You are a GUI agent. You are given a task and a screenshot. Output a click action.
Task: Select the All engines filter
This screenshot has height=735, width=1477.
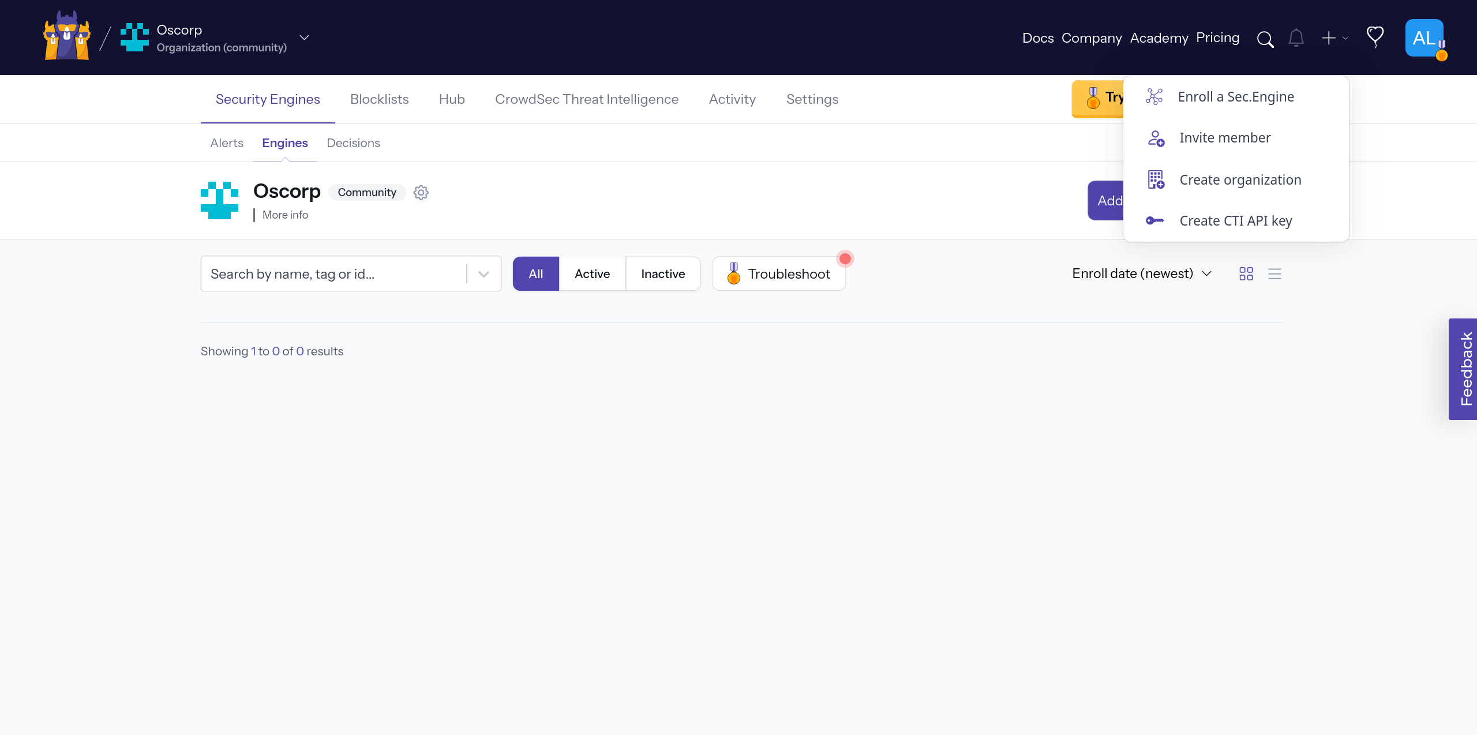pyautogui.click(x=535, y=273)
